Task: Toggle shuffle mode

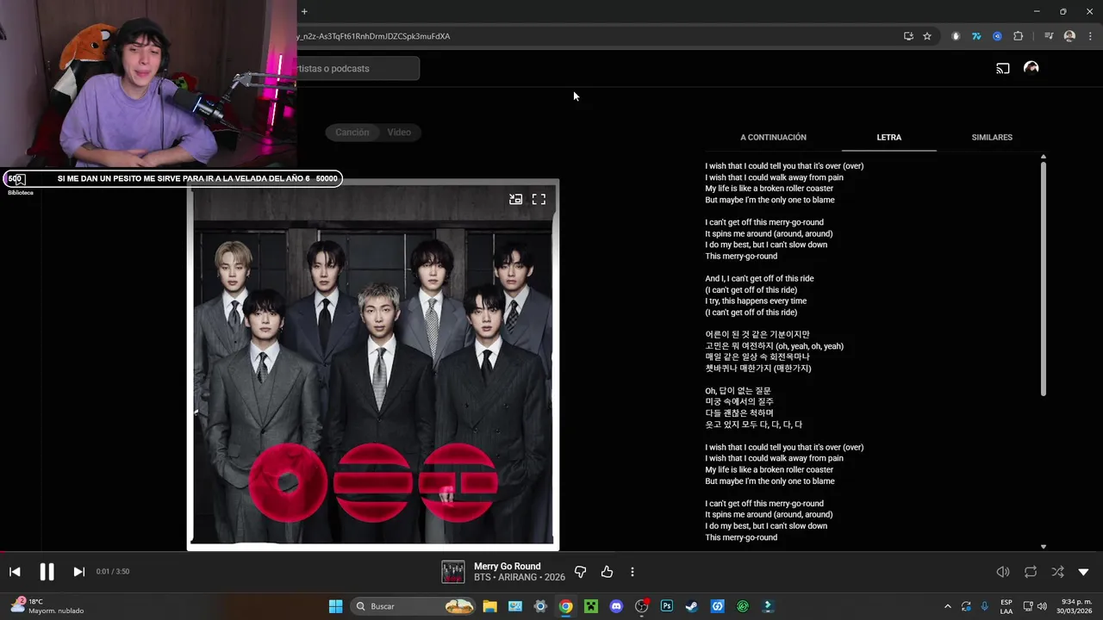Action: pyautogui.click(x=1057, y=572)
